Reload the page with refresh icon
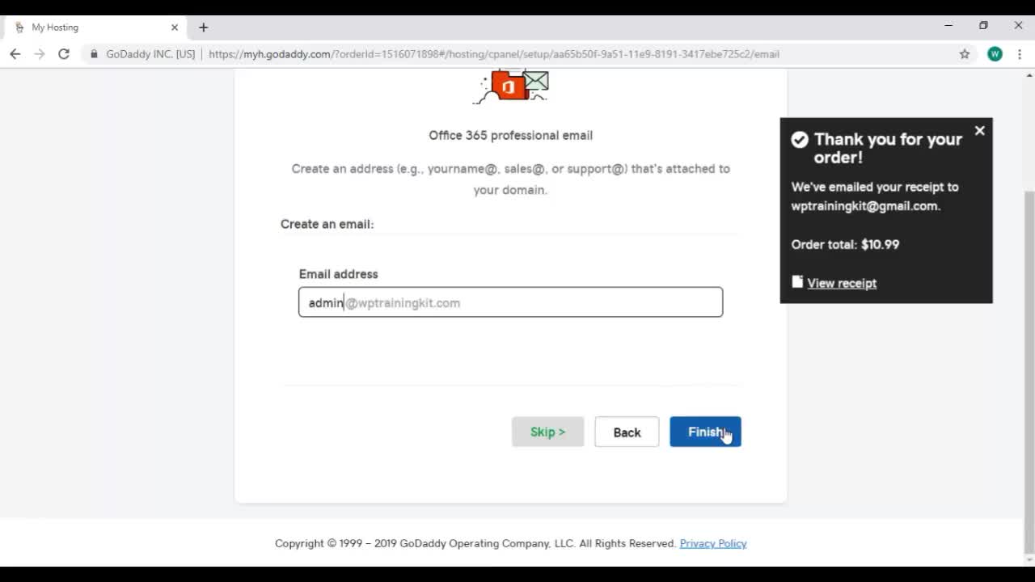The image size is (1035, 582). (64, 54)
